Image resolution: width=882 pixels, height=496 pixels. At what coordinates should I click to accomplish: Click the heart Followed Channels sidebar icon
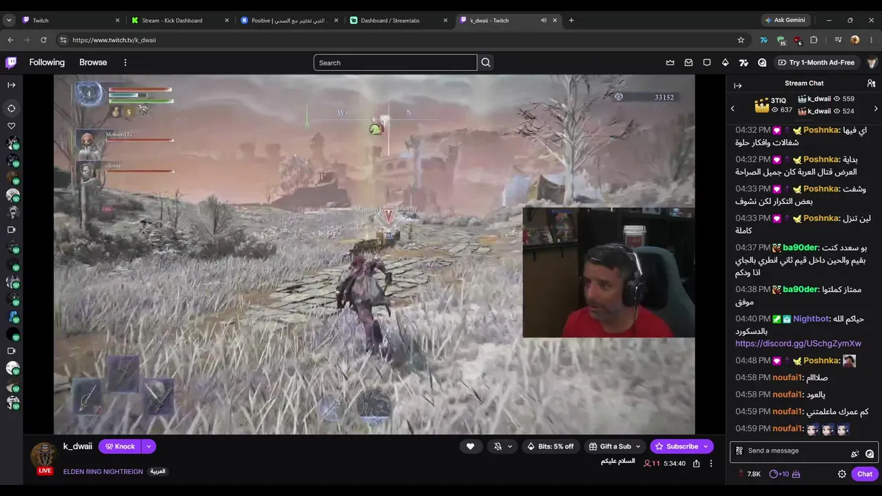point(12,126)
